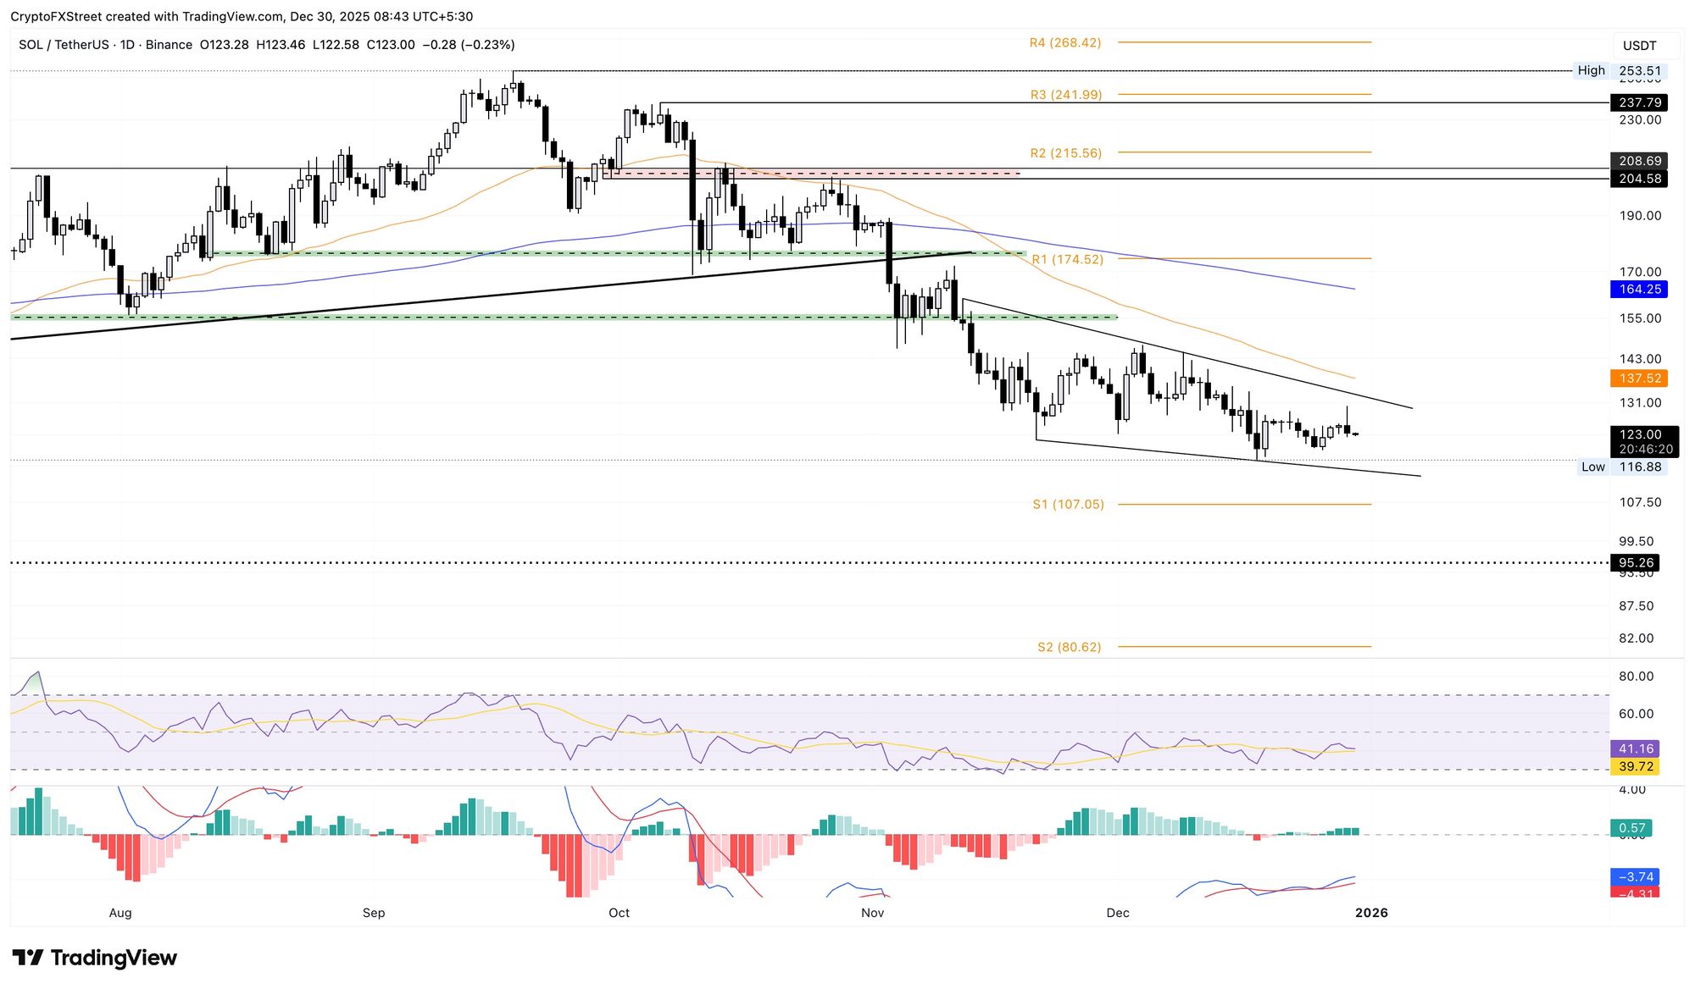Click the R4 (268.42) pivot label
1695x989 pixels.
1064,42
